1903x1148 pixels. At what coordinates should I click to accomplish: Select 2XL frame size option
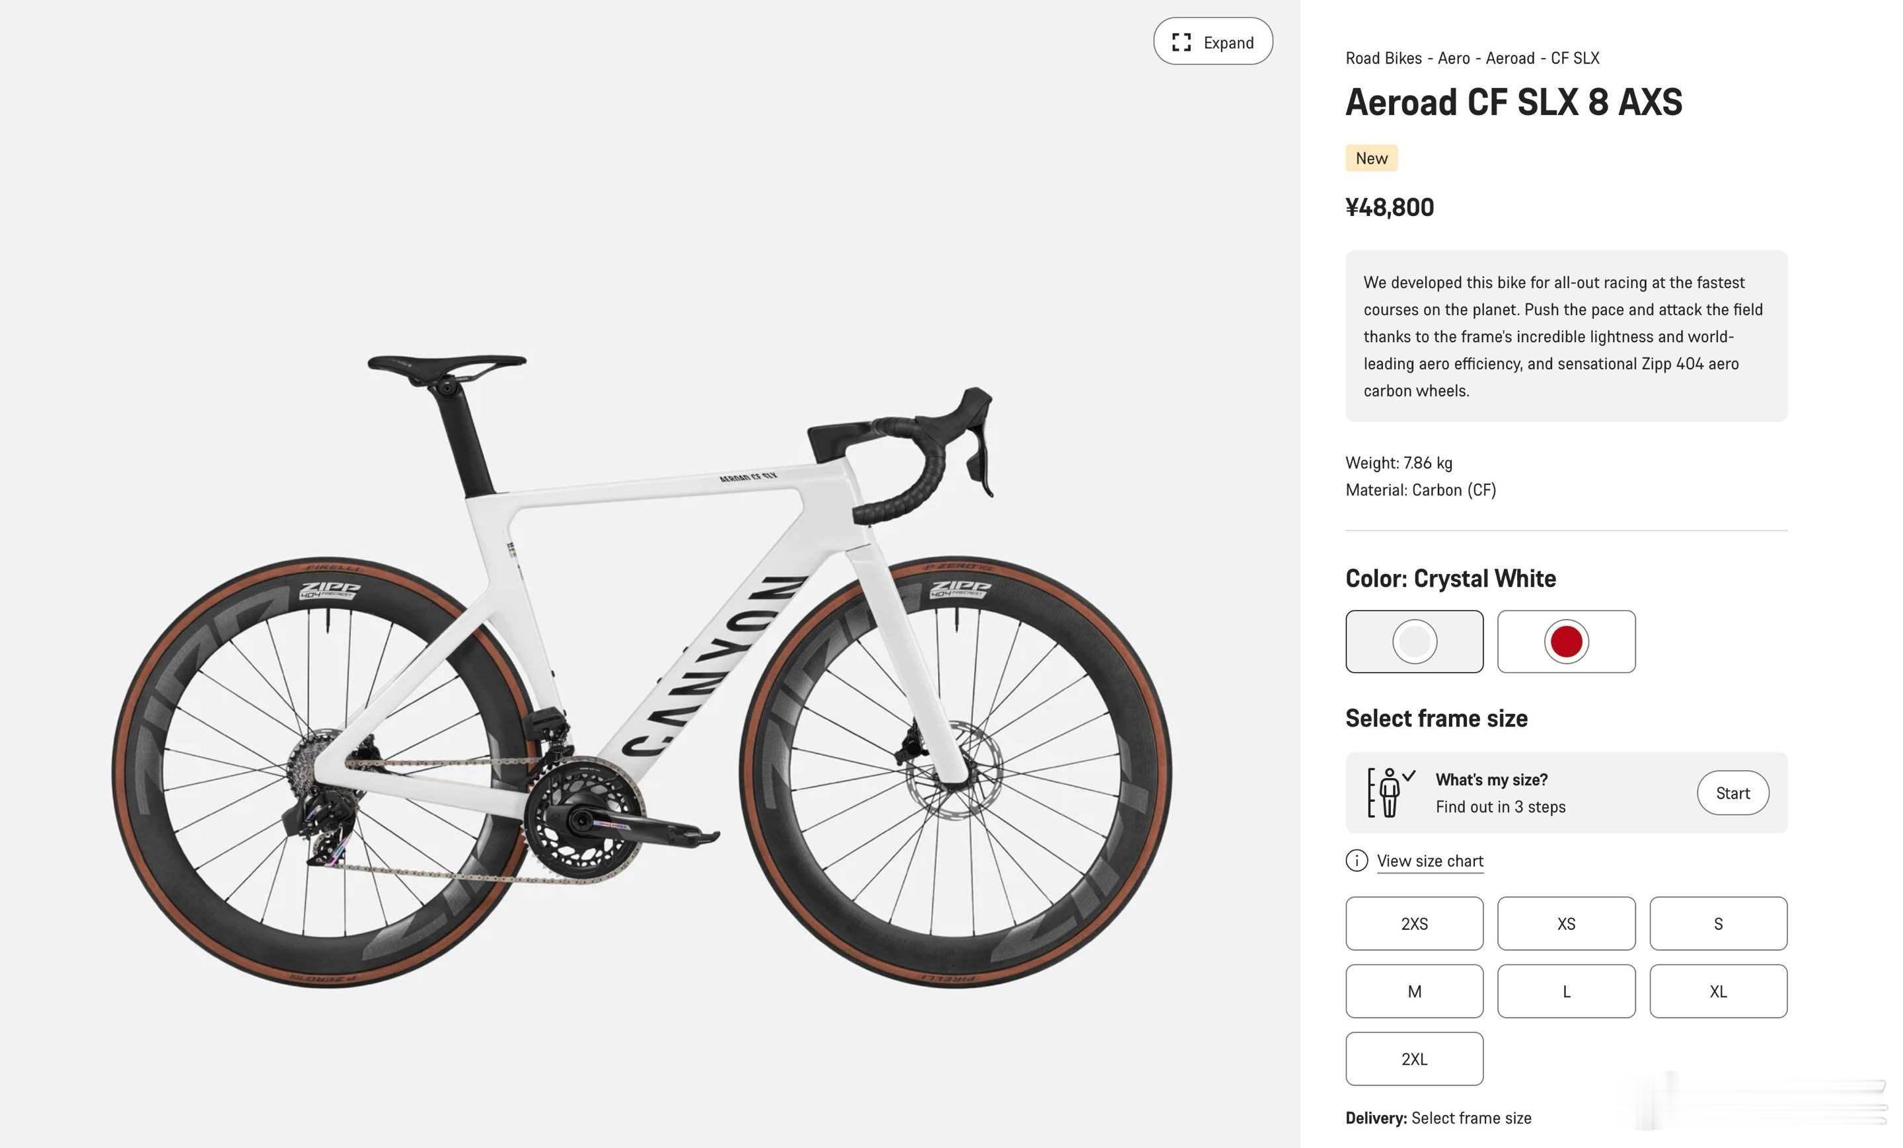[1413, 1058]
